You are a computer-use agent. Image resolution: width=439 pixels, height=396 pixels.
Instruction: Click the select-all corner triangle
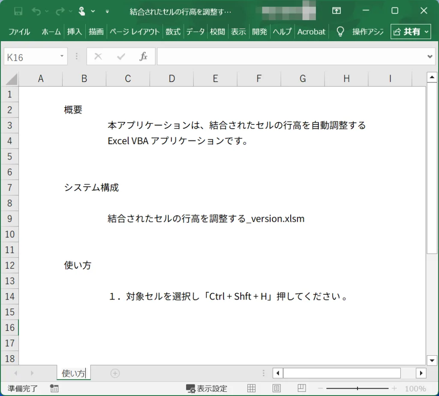11,79
